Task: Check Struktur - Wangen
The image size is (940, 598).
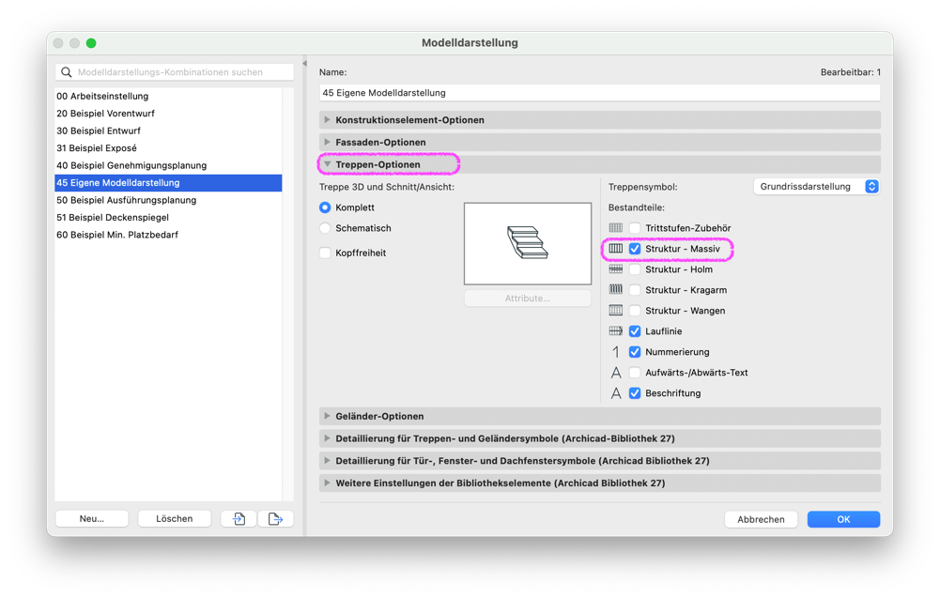Action: pyautogui.click(x=635, y=311)
